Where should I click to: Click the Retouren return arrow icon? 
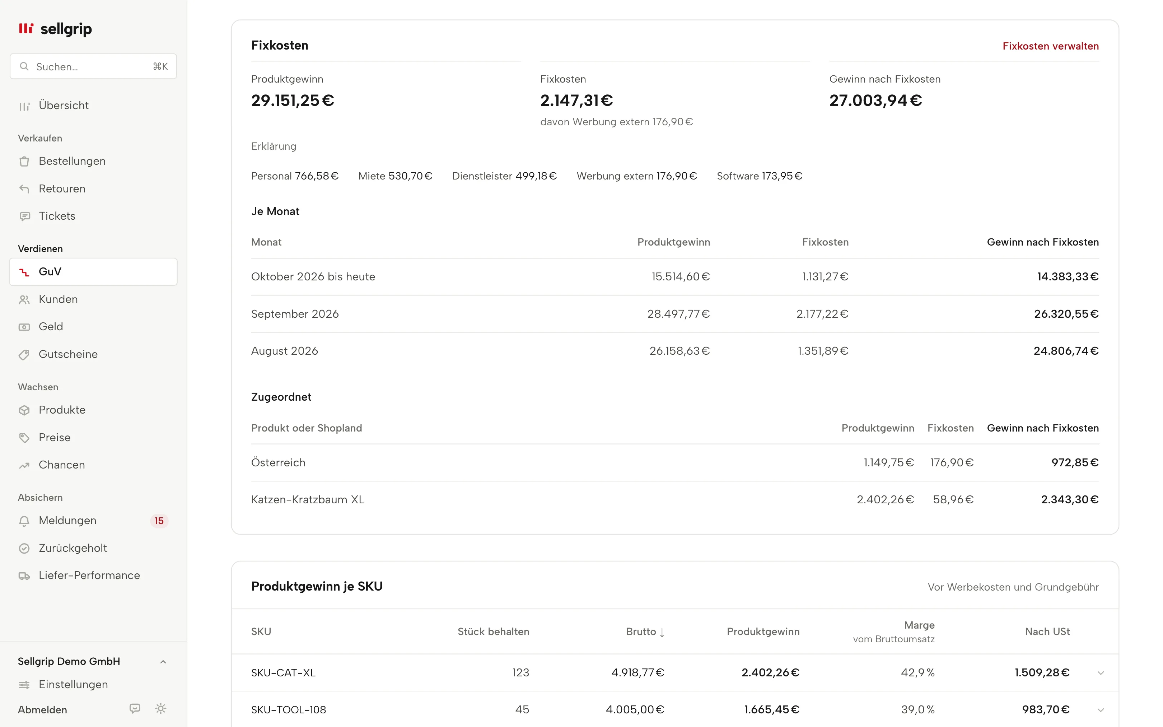pos(24,189)
